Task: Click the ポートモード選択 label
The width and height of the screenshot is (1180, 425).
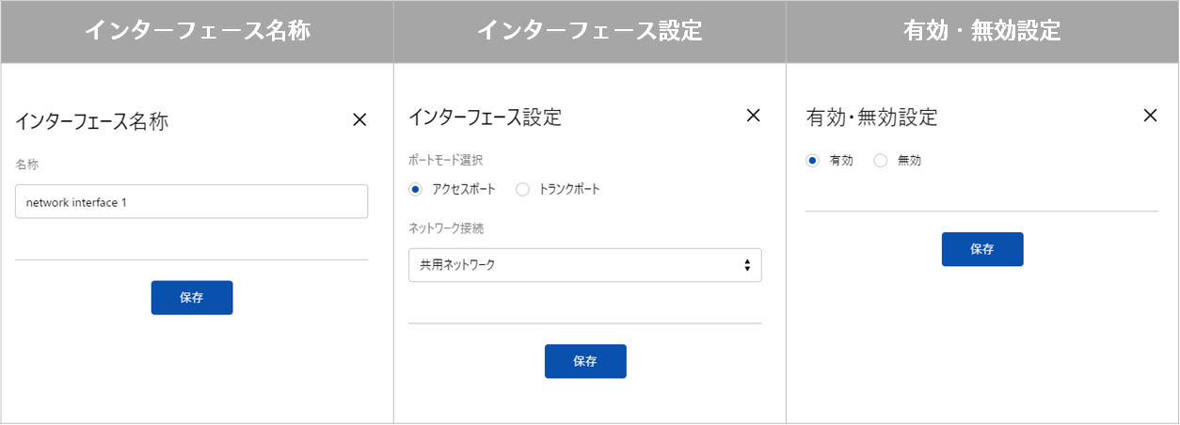Action: (x=446, y=160)
